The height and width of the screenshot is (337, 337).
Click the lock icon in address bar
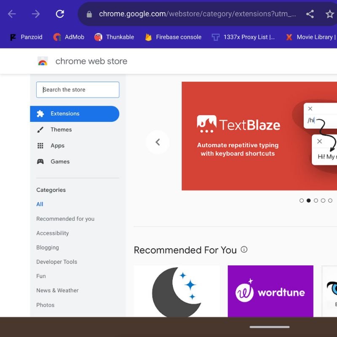pos(89,14)
